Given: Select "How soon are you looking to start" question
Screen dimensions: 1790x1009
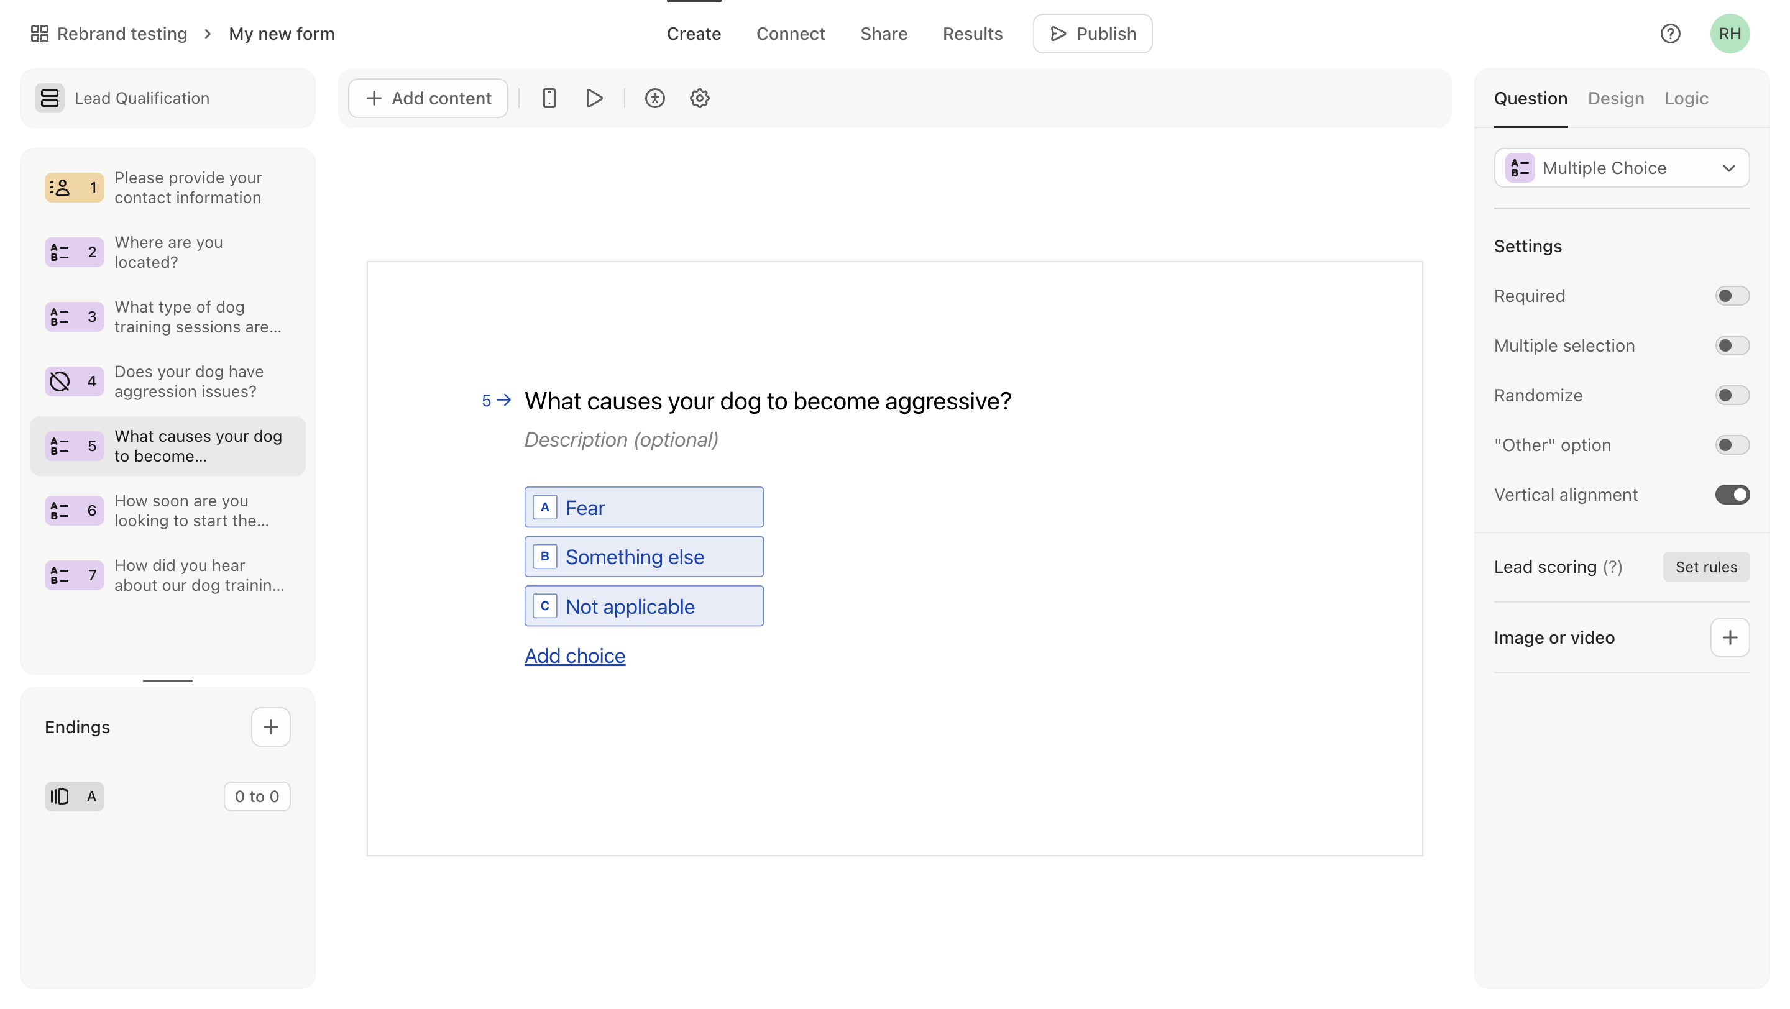Looking at the screenshot, I should click(x=167, y=511).
